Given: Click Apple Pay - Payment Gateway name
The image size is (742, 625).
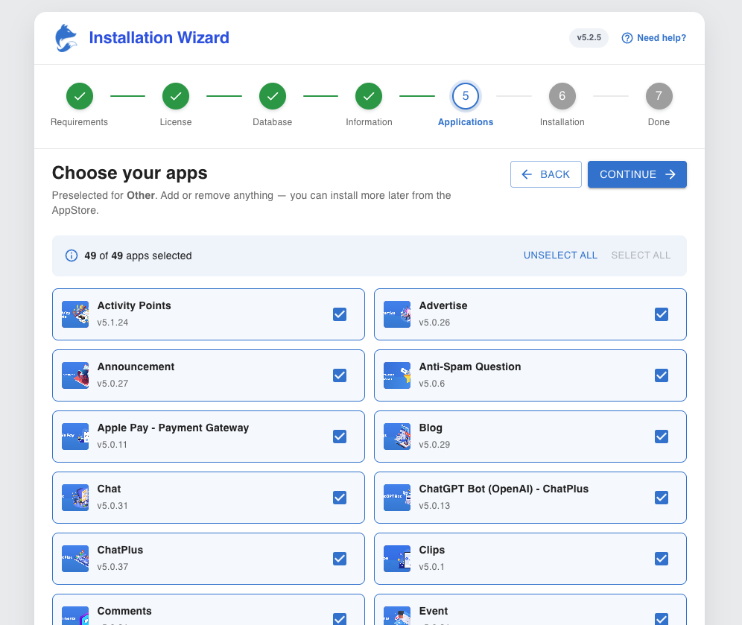Looking at the screenshot, I should (x=173, y=428).
